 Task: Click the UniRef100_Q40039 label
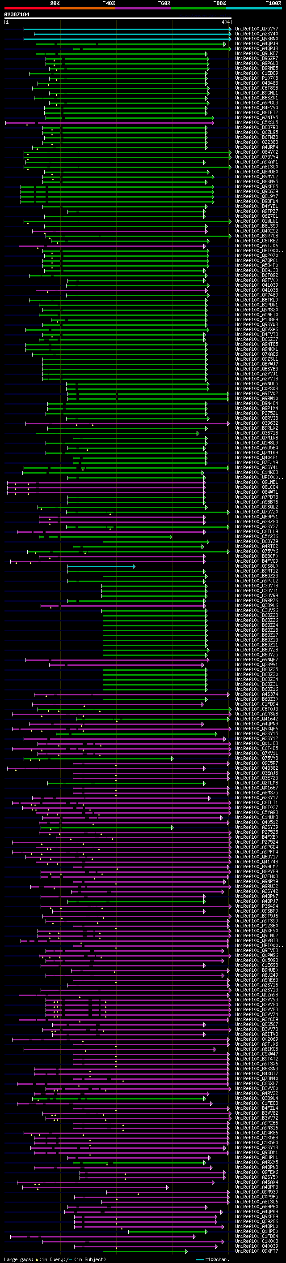(x=256, y=1246)
